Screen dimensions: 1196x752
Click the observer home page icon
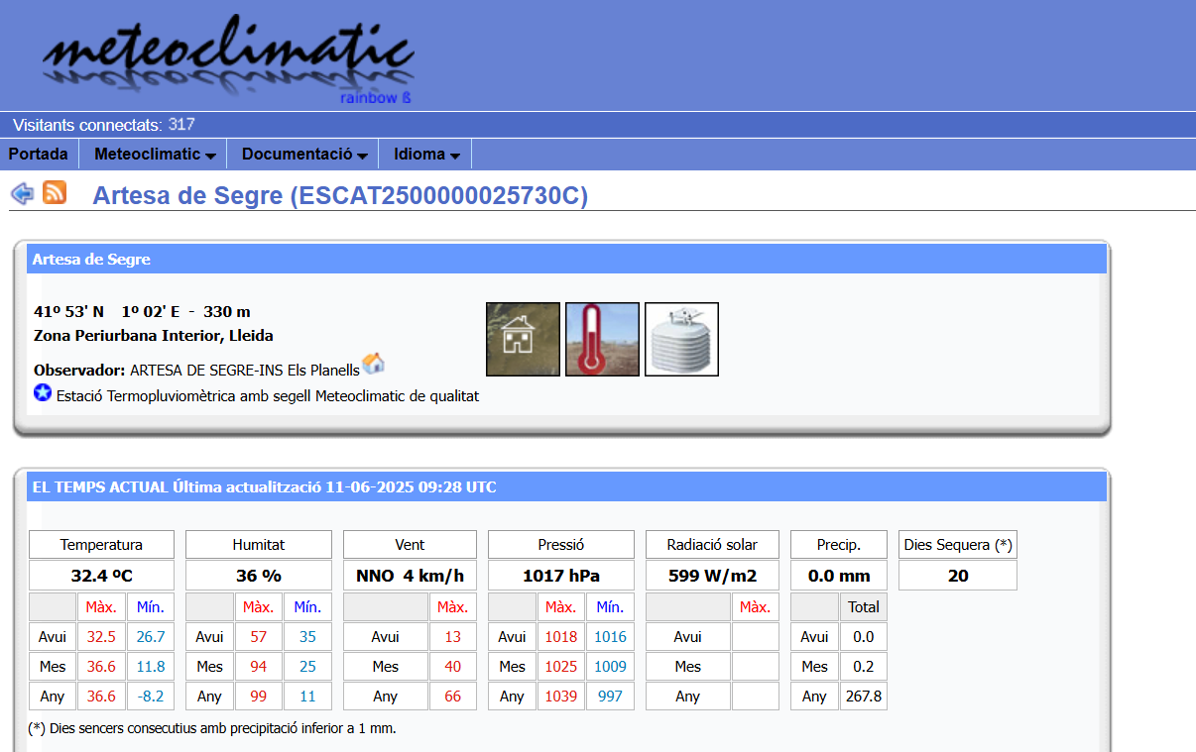tap(374, 364)
